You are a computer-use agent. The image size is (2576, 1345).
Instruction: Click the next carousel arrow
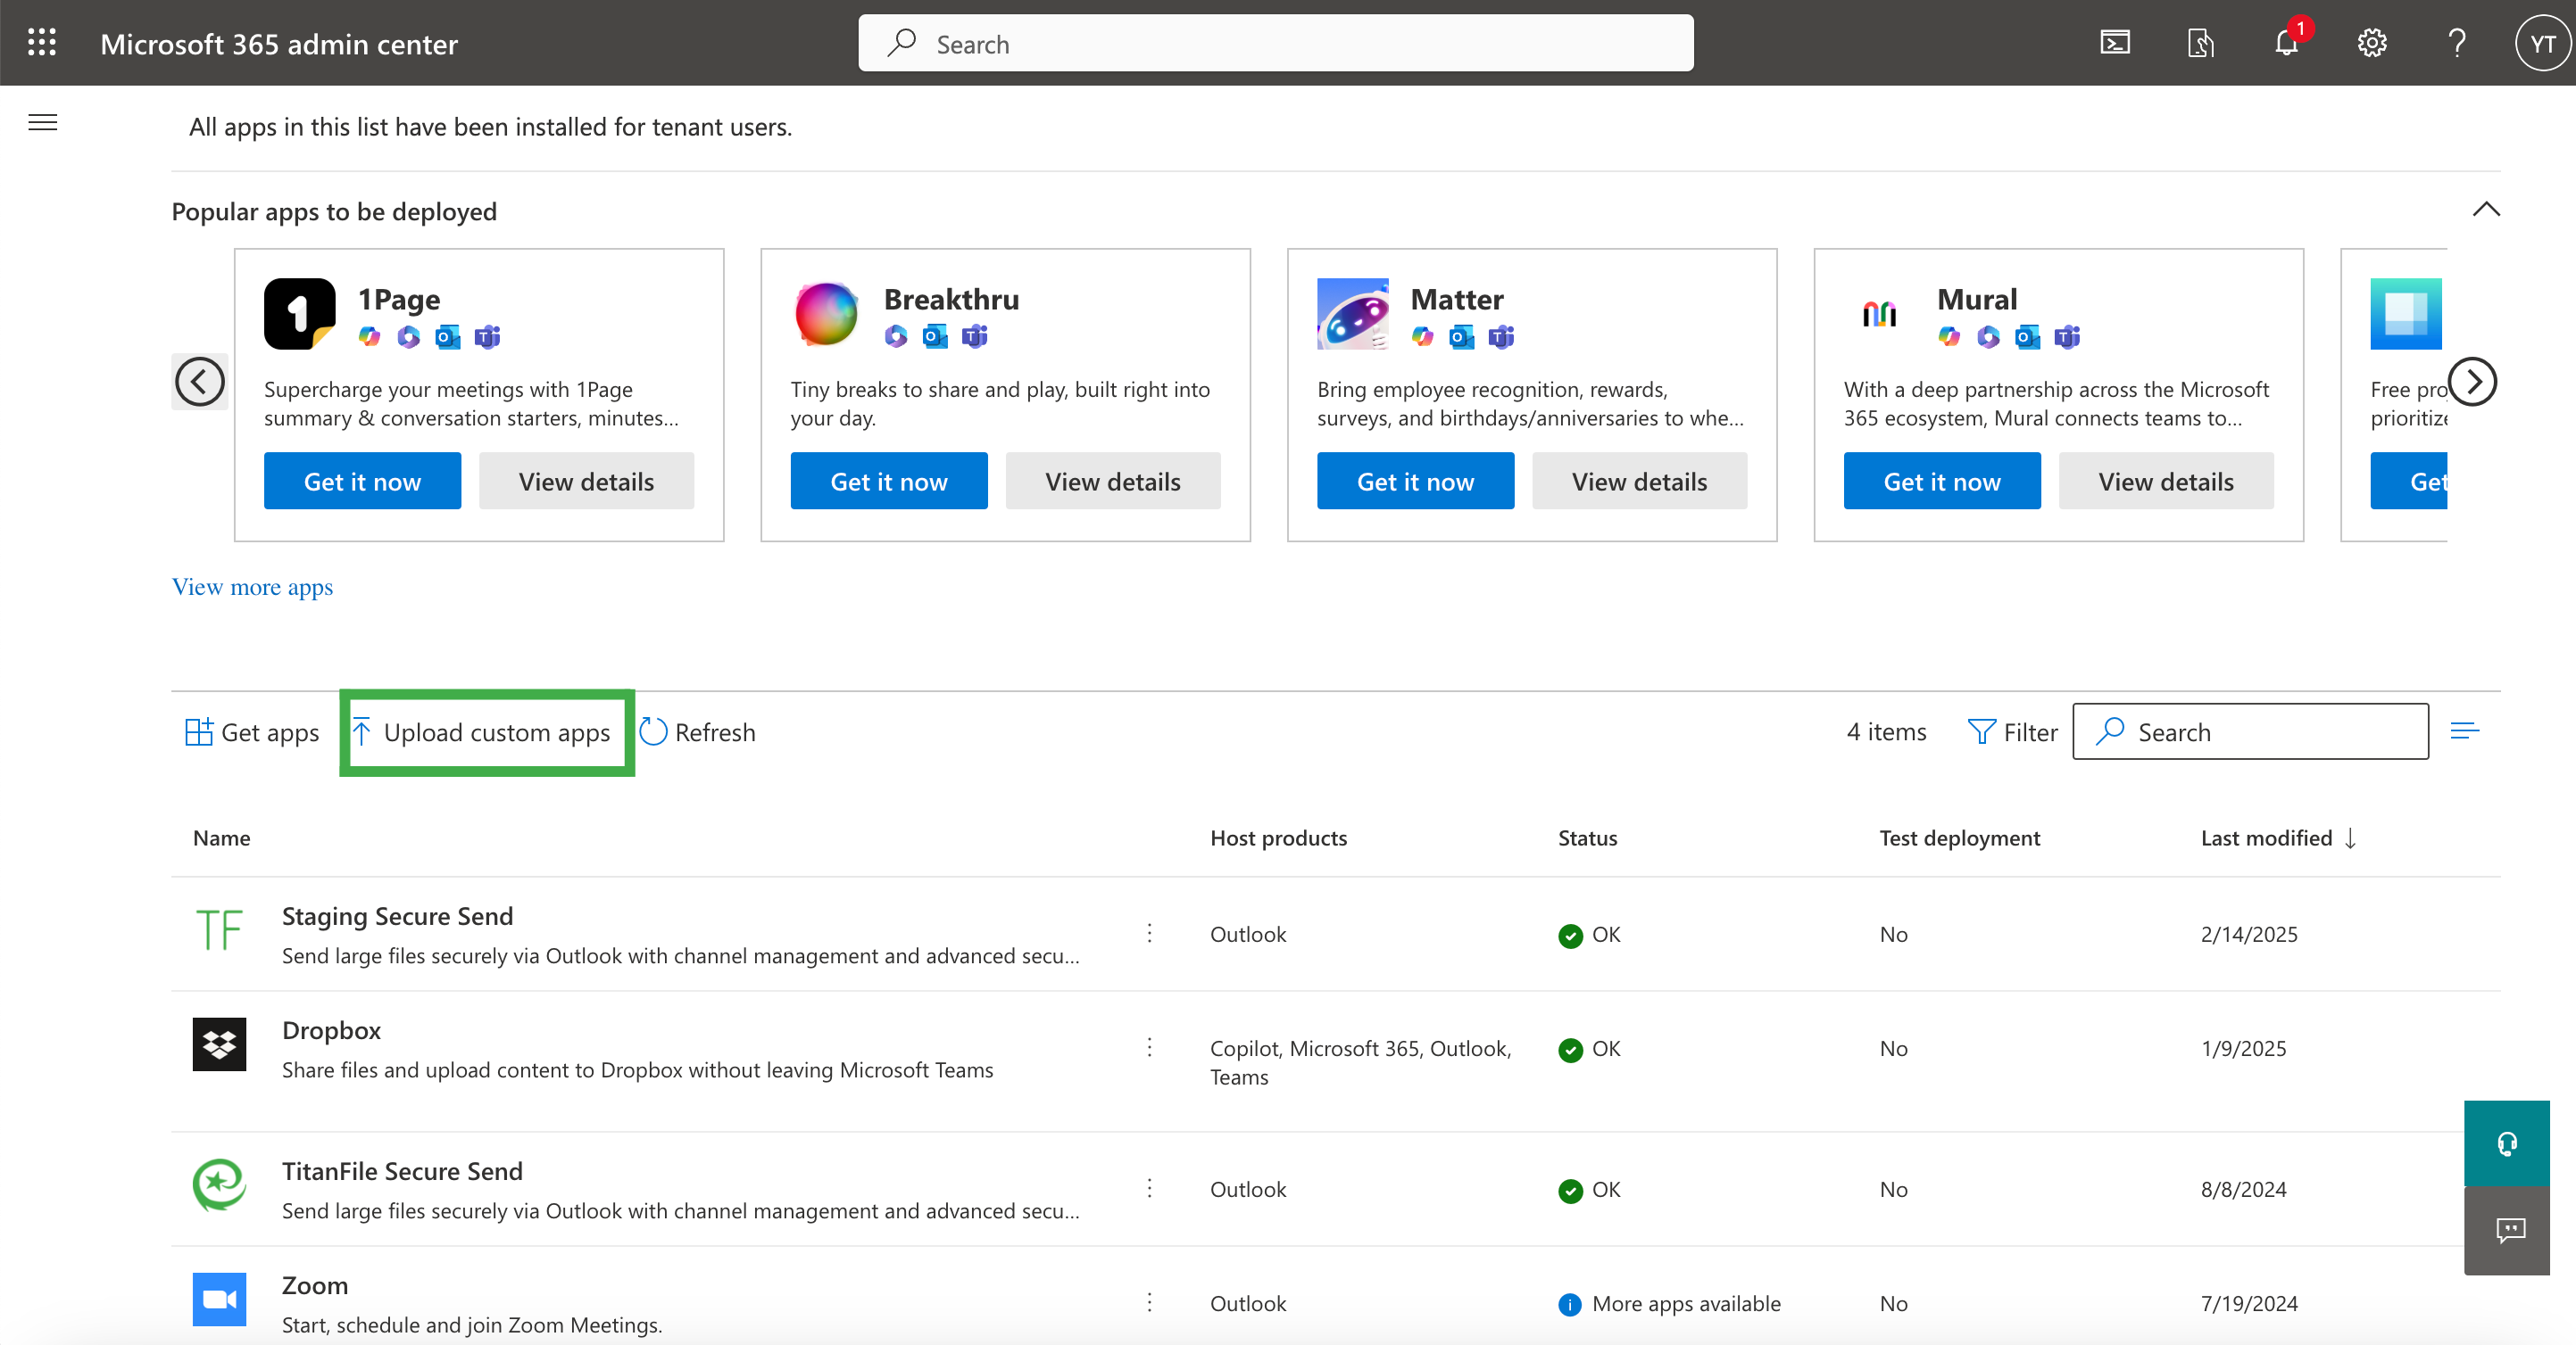point(2472,381)
